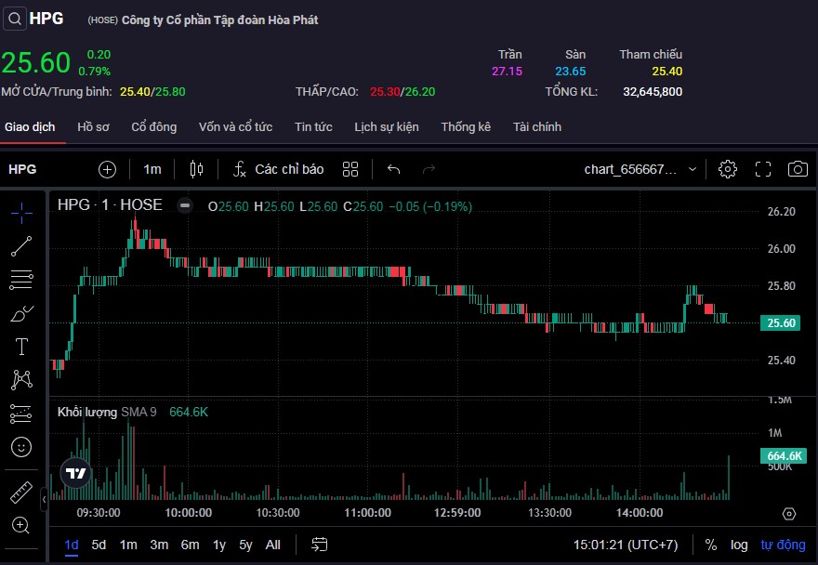Select the ruler measure tool

click(21, 492)
